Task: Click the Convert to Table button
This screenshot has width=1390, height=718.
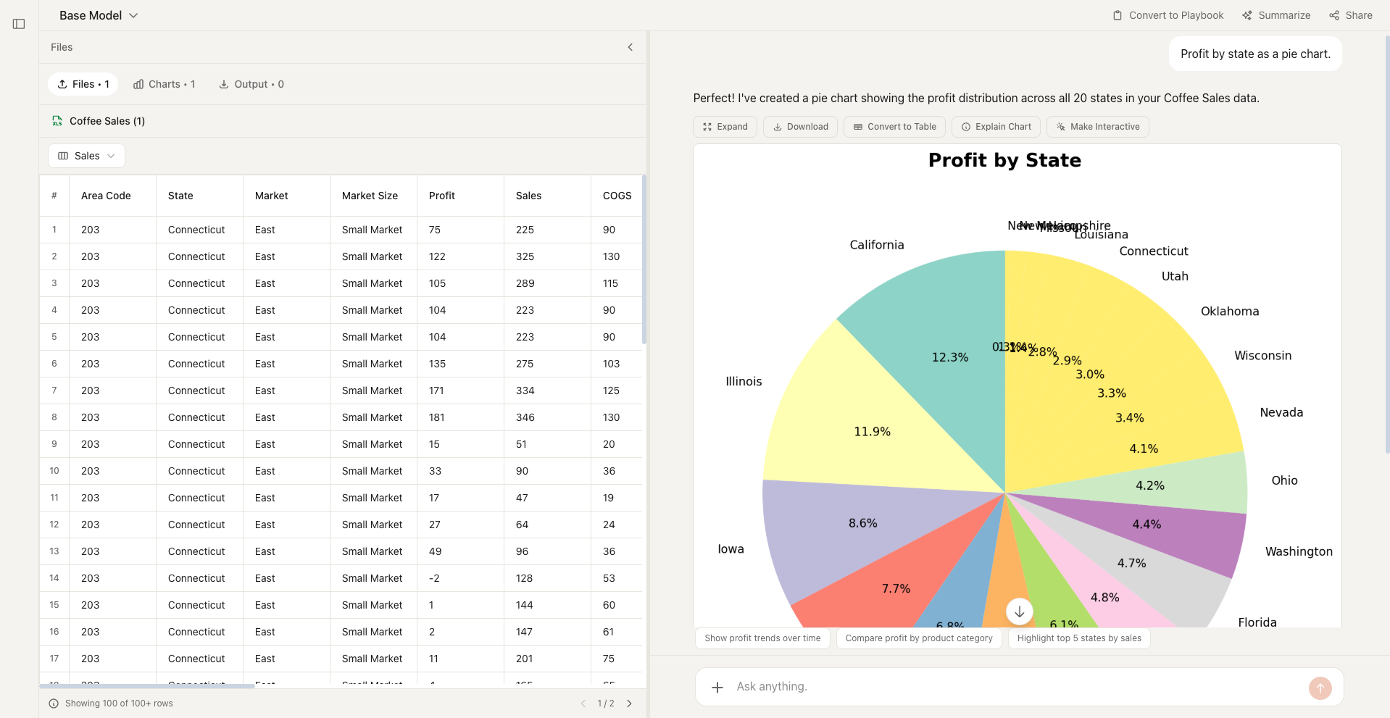Action: pos(894,127)
